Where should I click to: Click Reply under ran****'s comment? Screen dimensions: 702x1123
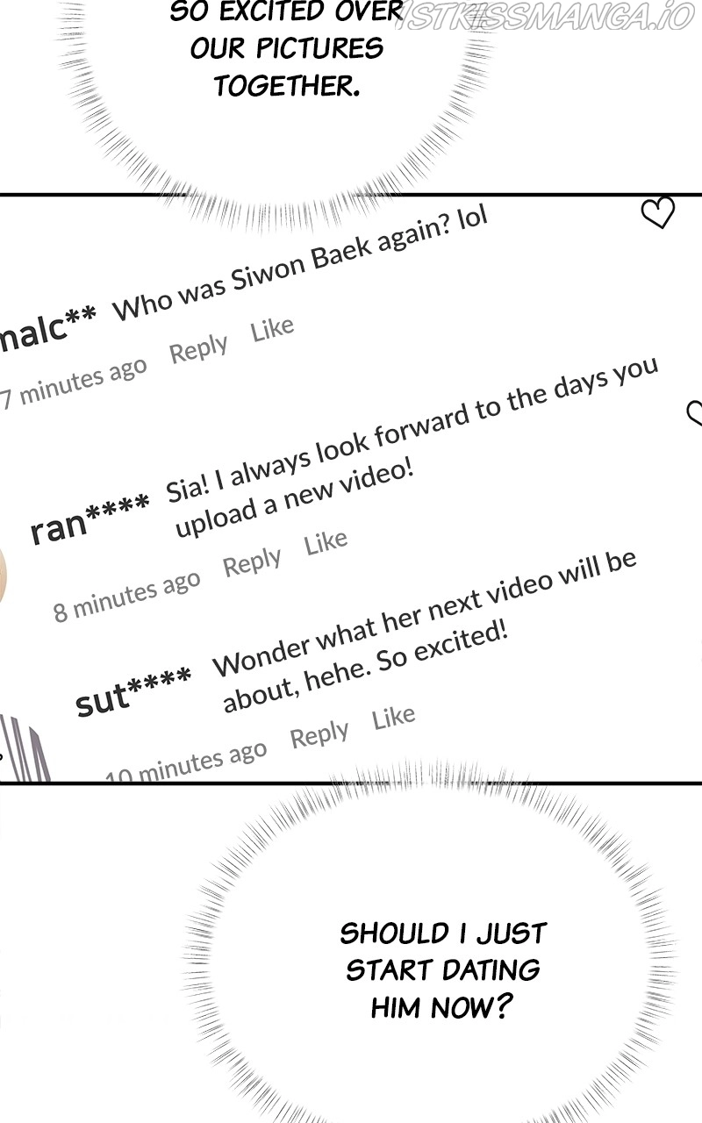252,561
